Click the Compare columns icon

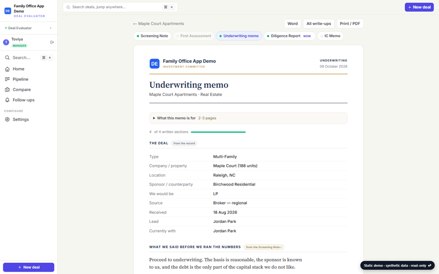tap(7, 90)
